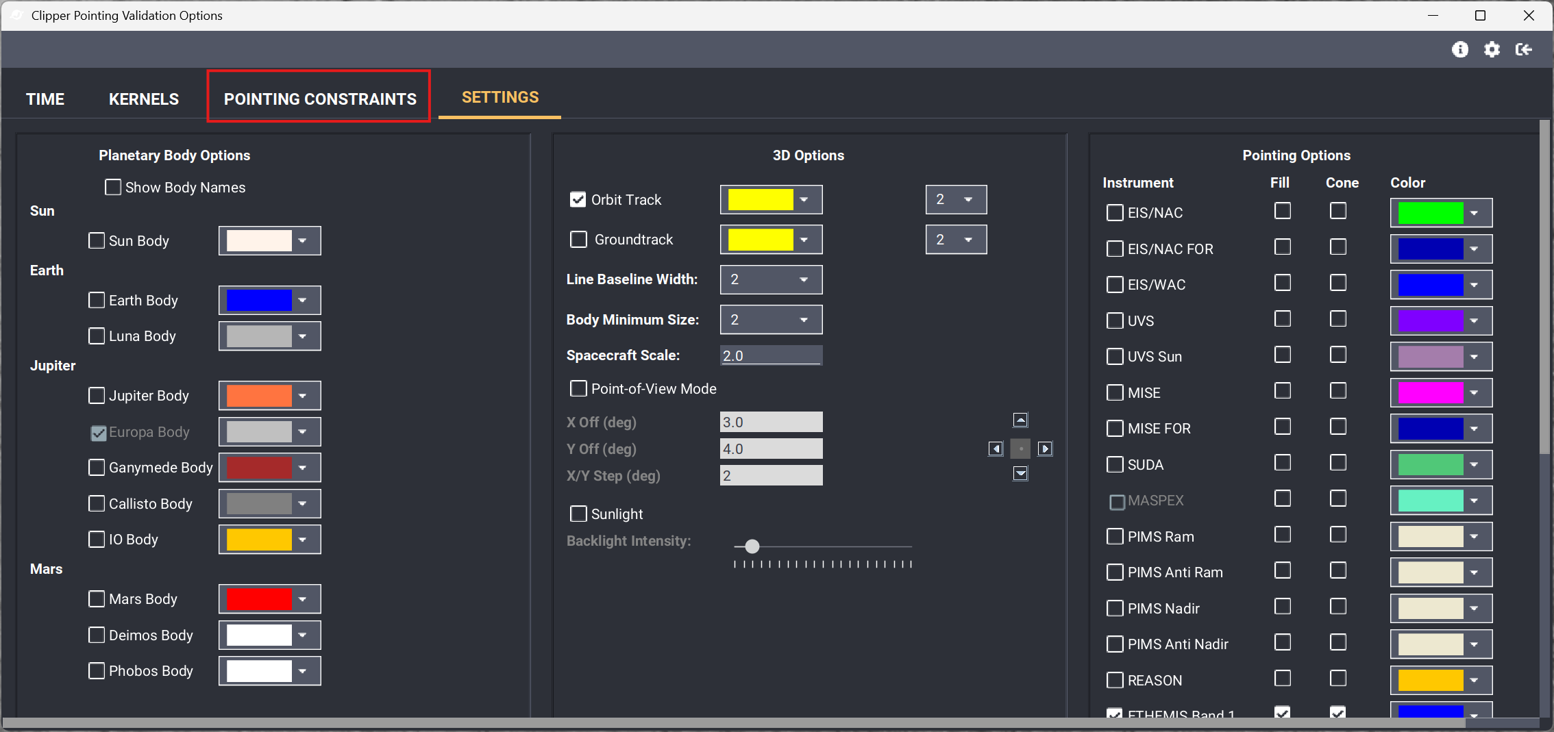The image size is (1554, 732).
Task: Click Ganymede Body dark red swatch
Action: pos(259,467)
